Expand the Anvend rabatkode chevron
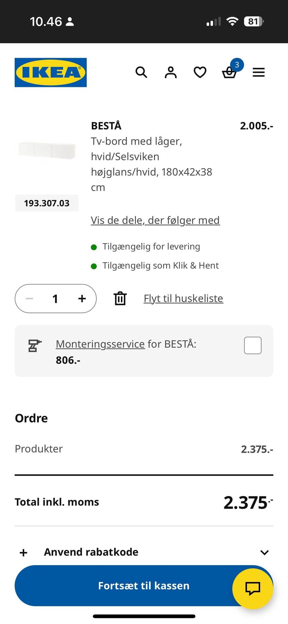The height and width of the screenshot is (624, 288). [x=264, y=552]
